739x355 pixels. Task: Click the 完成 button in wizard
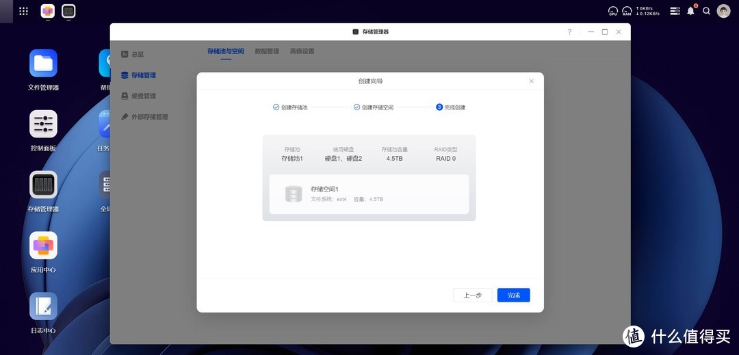point(514,295)
